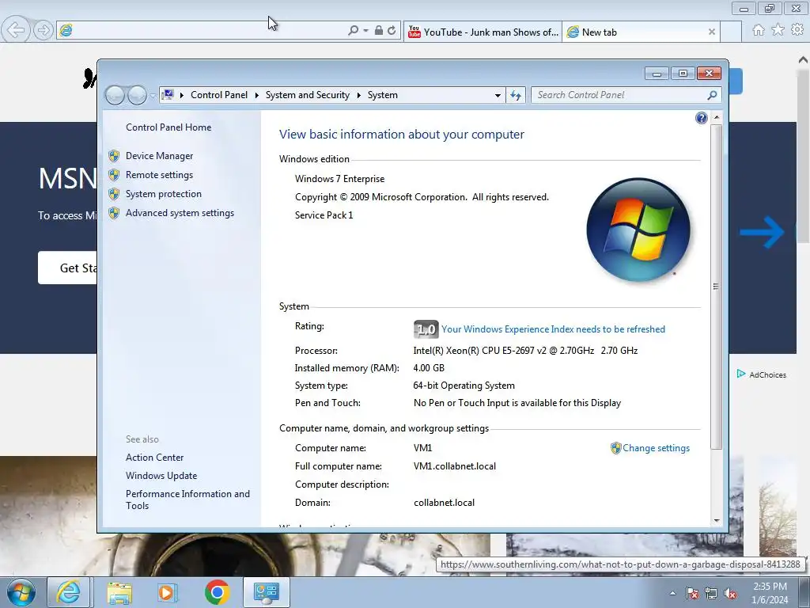Open Action Center under See also

pyautogui.click(x=154, y=458)
